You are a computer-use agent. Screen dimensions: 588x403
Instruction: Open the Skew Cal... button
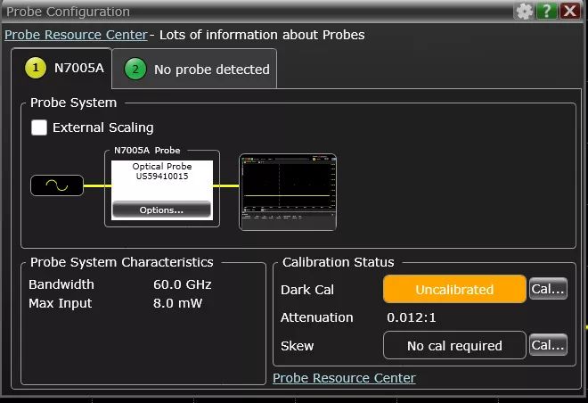coord(548,345)
